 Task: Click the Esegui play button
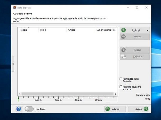(x=135, y=50)
